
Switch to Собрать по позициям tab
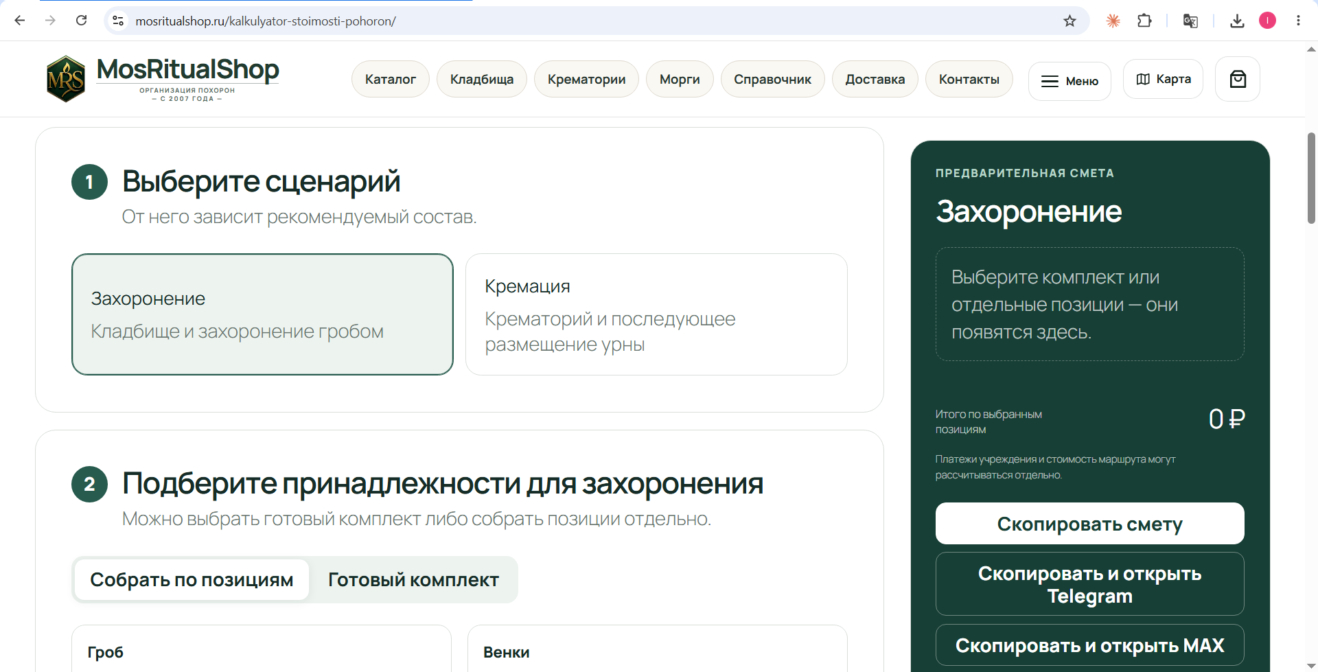click(192, 580)
